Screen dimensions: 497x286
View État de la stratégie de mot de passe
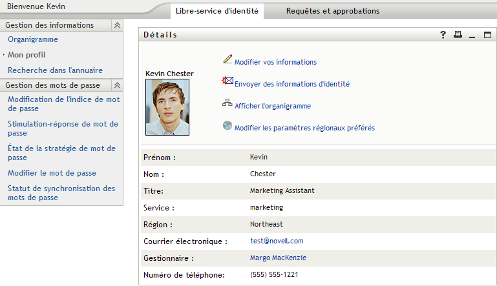[x=61, y=153]
